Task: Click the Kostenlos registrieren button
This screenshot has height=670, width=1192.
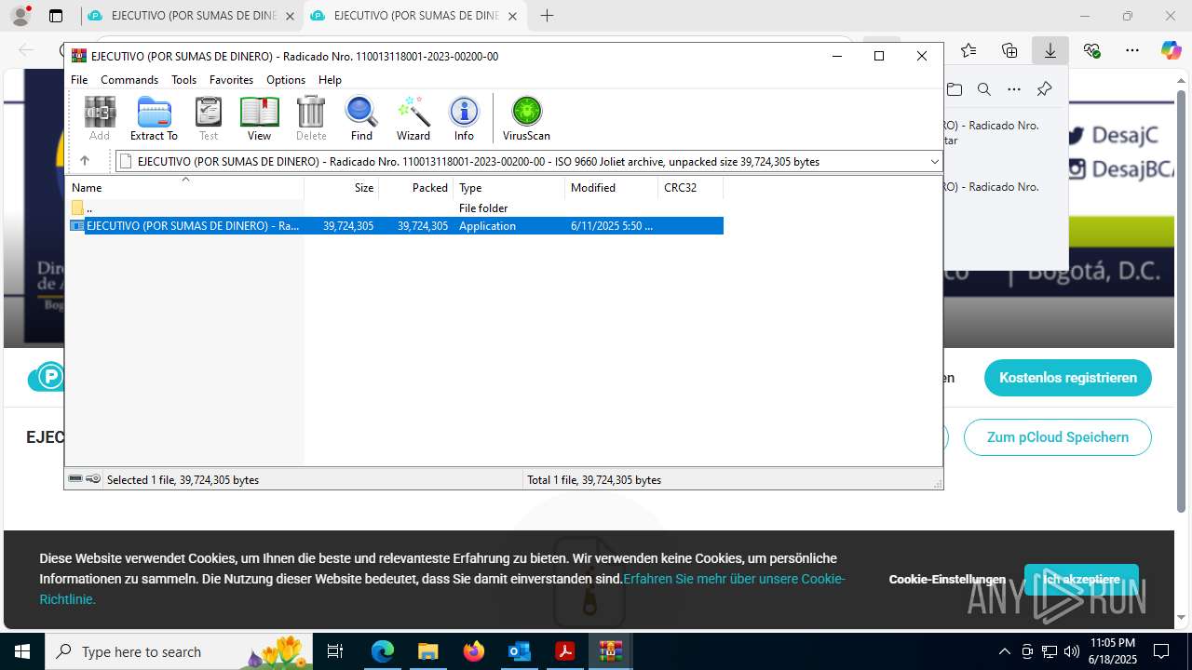Action: click(x=1068, y=378)
